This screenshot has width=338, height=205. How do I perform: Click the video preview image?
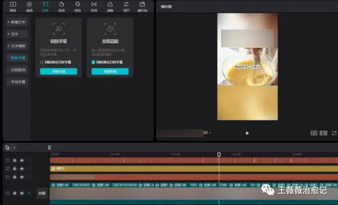coord(247,67)
